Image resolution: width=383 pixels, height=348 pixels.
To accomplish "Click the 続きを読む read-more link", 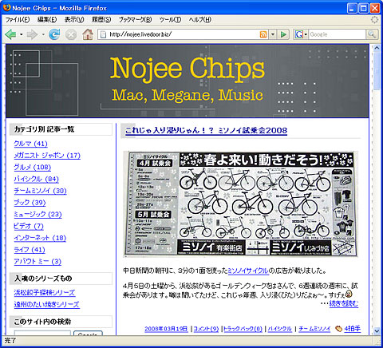I will (344, 303).
